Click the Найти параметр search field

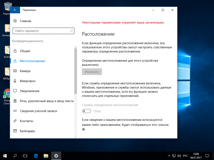(x=43, y=31)
